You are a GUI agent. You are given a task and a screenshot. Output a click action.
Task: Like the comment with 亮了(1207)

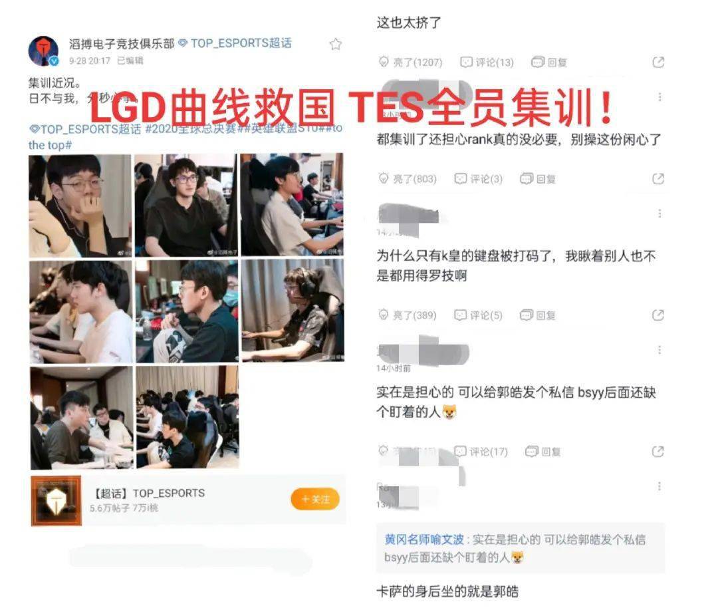click(x=410, y=62)
